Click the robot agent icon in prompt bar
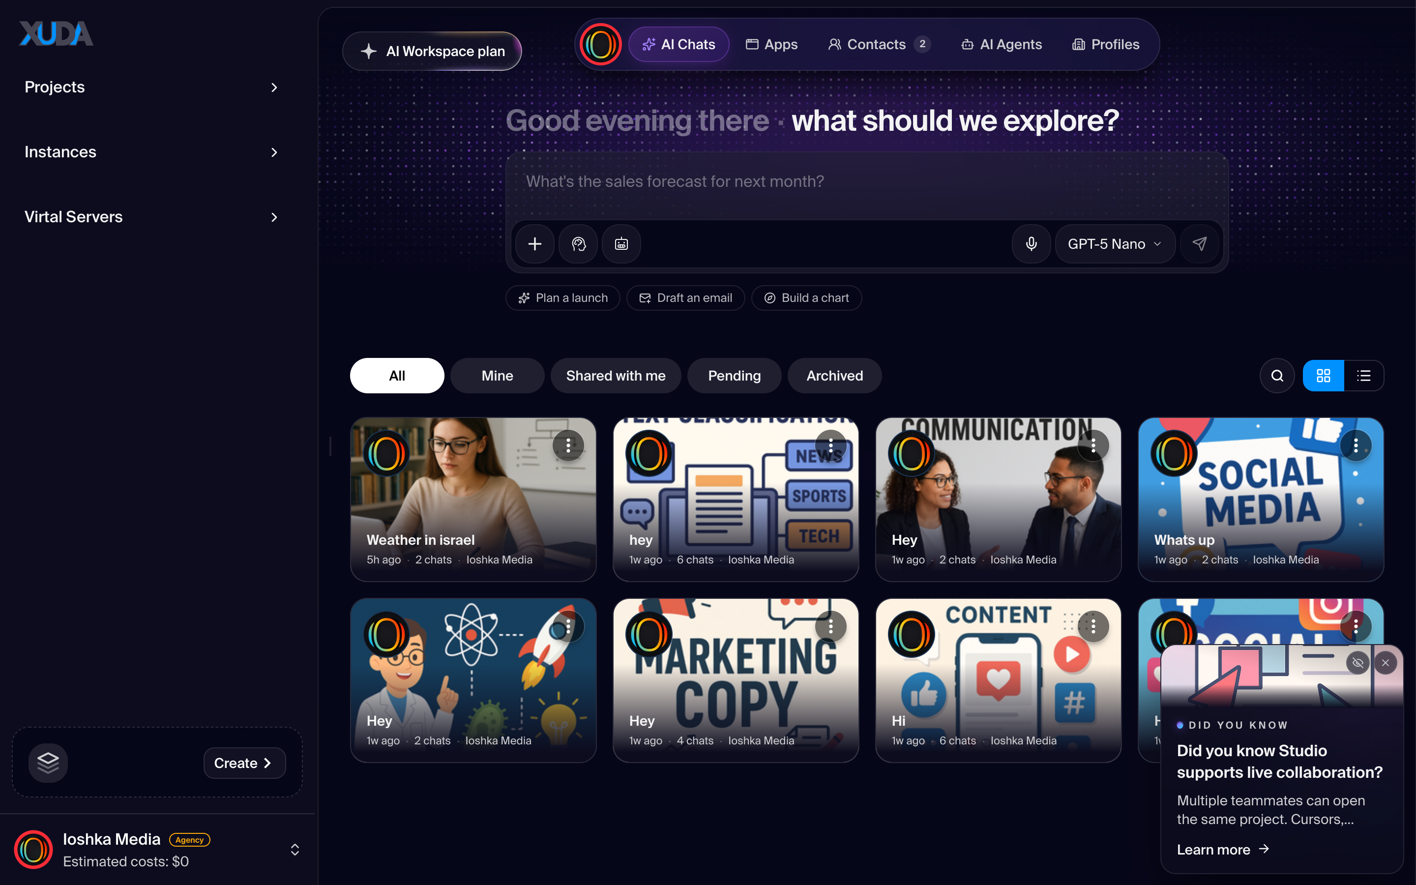 click(x=621, y=244)
